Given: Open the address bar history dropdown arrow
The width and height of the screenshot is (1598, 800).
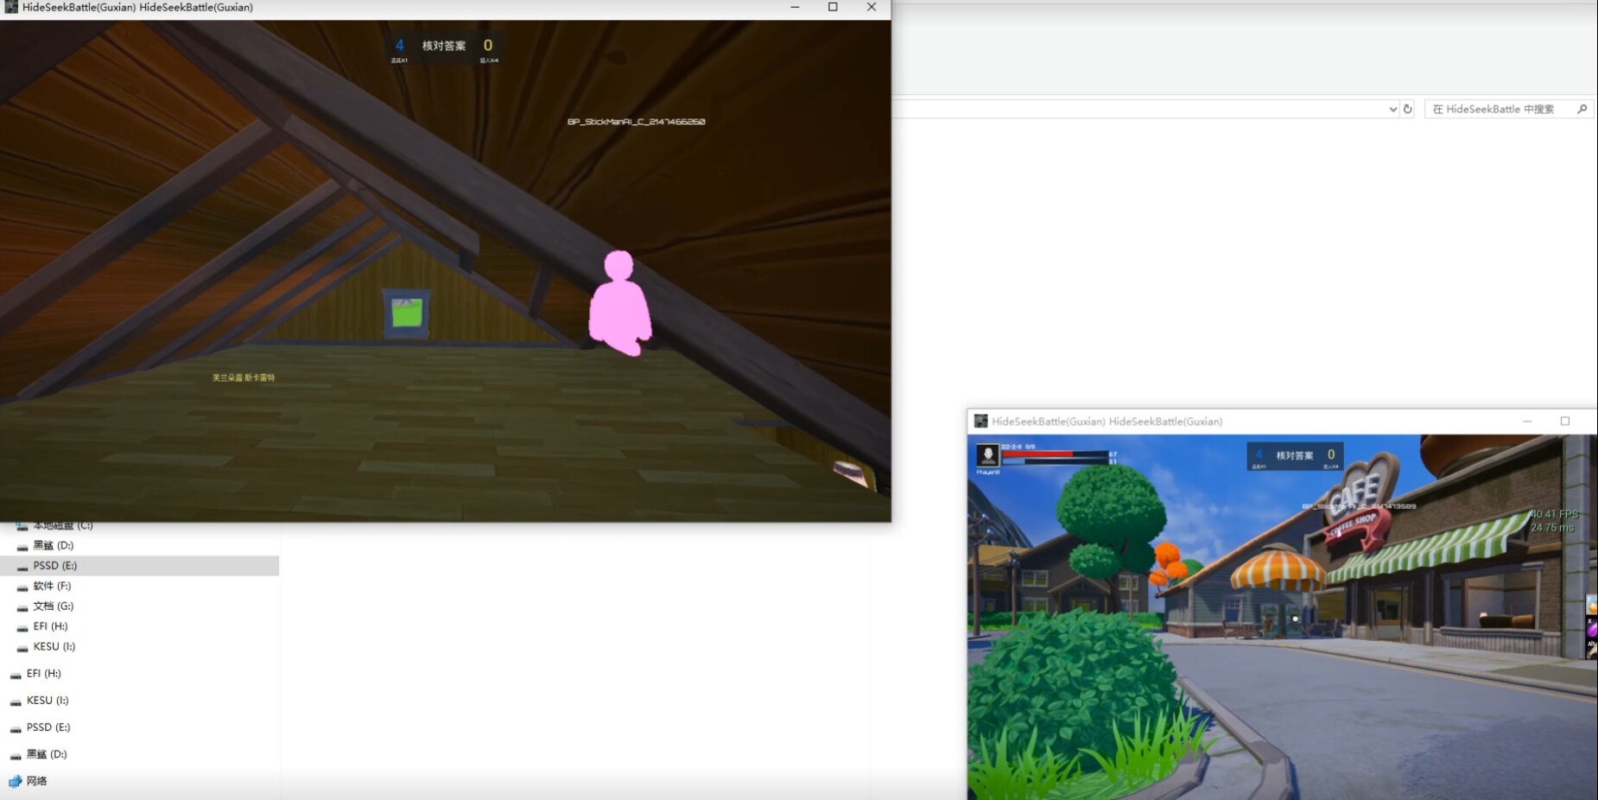Looking at the screenshot, I should point(1392,109).
